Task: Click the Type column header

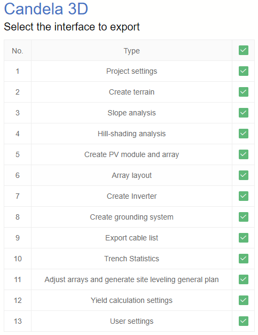Action: [131, 51]
